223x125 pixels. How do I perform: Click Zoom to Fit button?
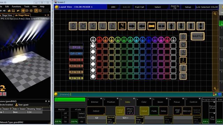tap(175, 7)
